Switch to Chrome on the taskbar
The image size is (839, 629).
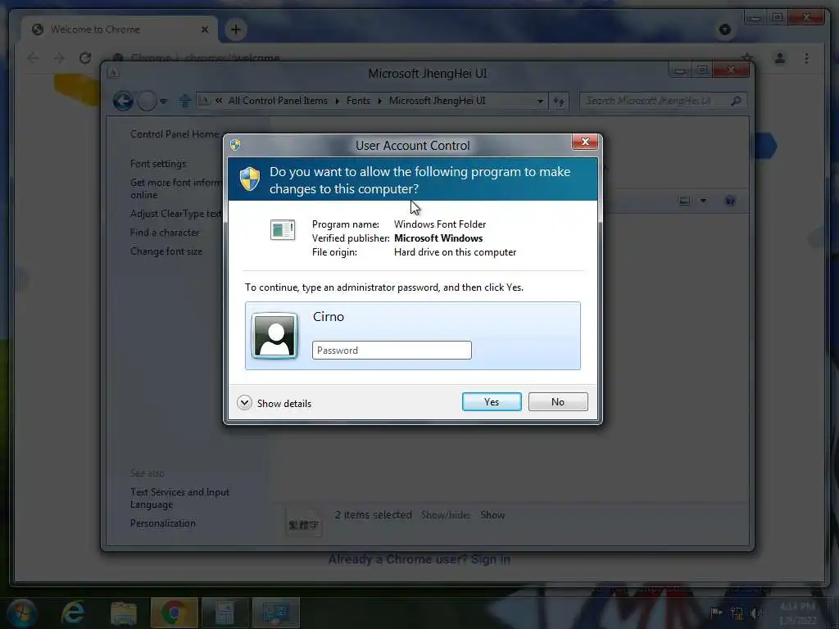(x=174, y=613)
